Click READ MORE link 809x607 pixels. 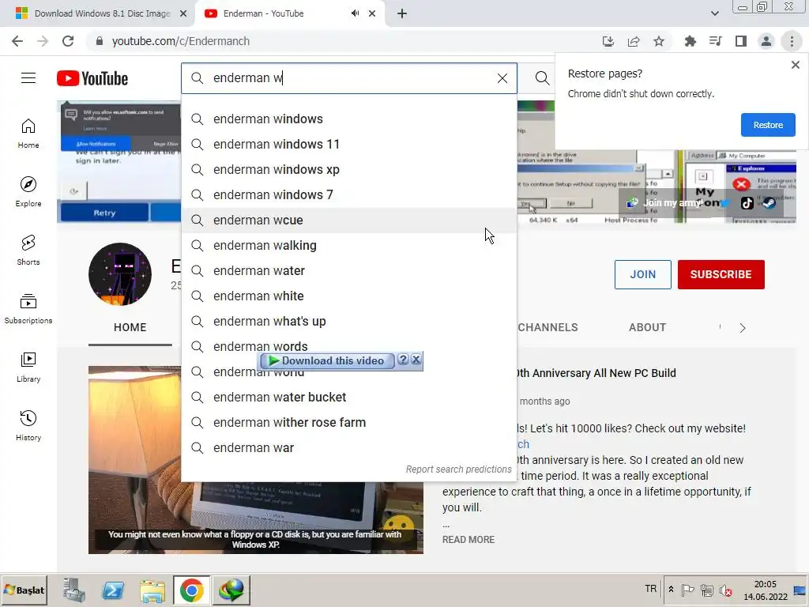[x=468, y=539]
